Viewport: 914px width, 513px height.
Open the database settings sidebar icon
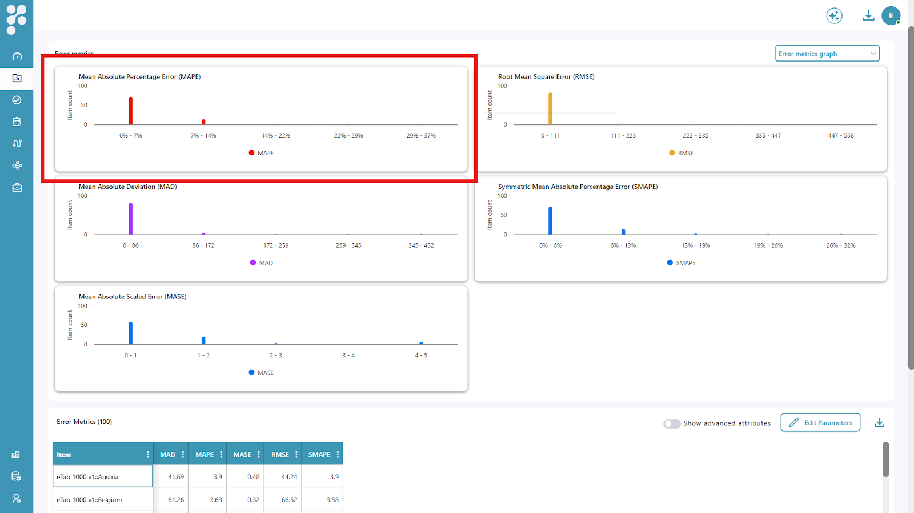pyautogui.click(x=16, y=476)
